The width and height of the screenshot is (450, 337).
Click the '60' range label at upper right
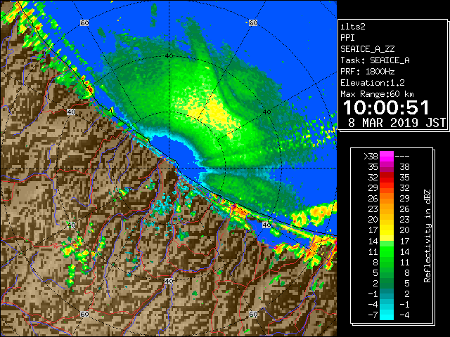click(x=253, y=23)
